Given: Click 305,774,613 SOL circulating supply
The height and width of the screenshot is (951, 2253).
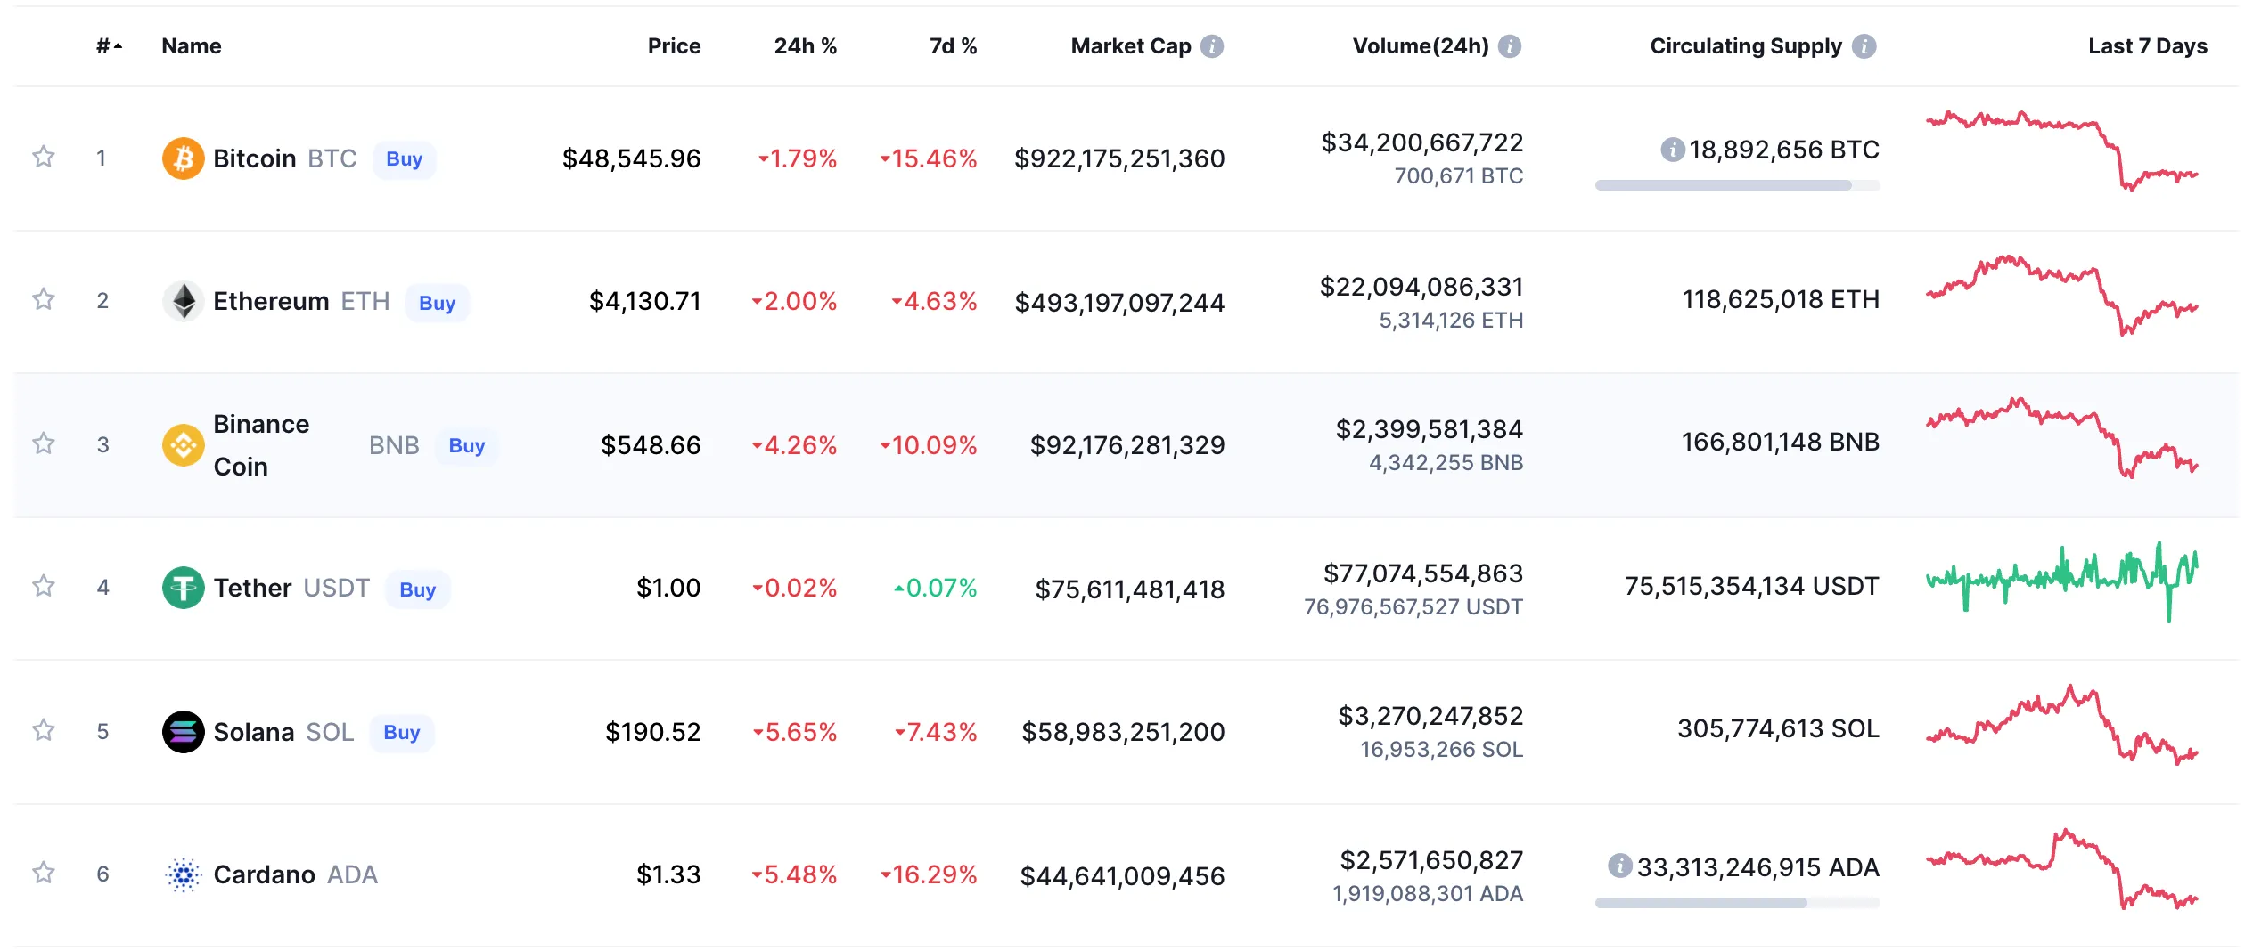Looking at the screenshot, I should 1779,728.
